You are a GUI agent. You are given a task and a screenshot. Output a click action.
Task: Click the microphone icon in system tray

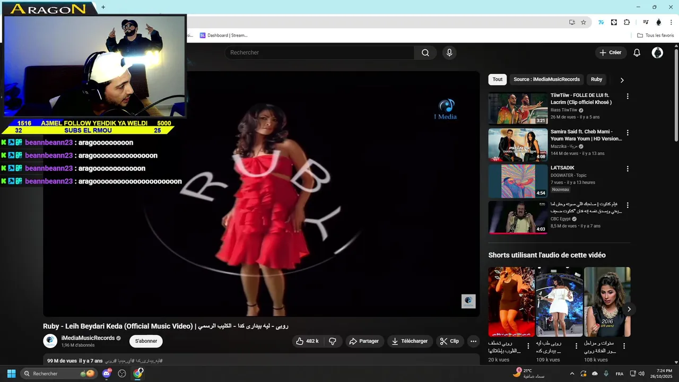[606, 374]
